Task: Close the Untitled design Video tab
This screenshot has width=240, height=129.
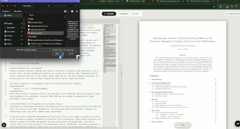Action: (x=153, y=1)
